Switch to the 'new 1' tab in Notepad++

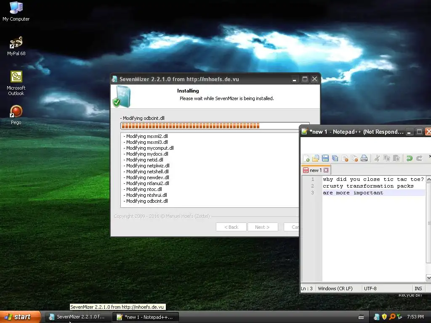[316, 170]
